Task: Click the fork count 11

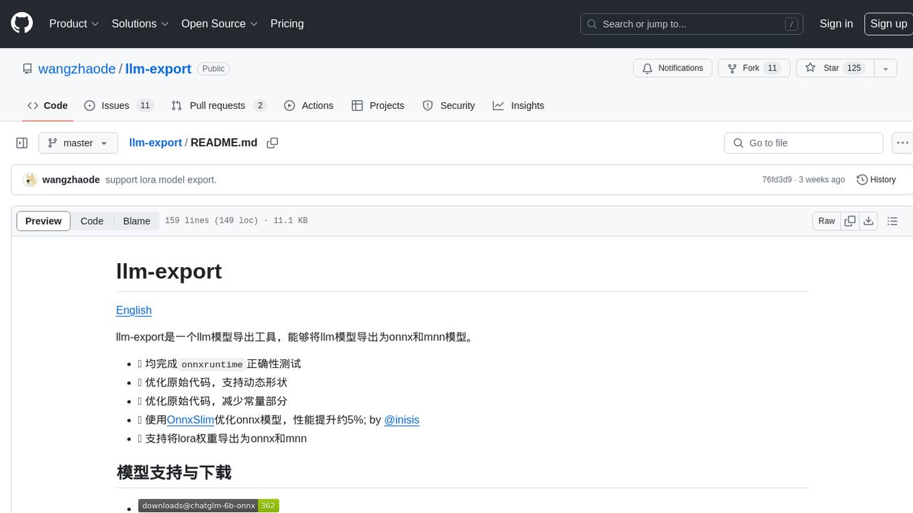Action: point(772,68)
